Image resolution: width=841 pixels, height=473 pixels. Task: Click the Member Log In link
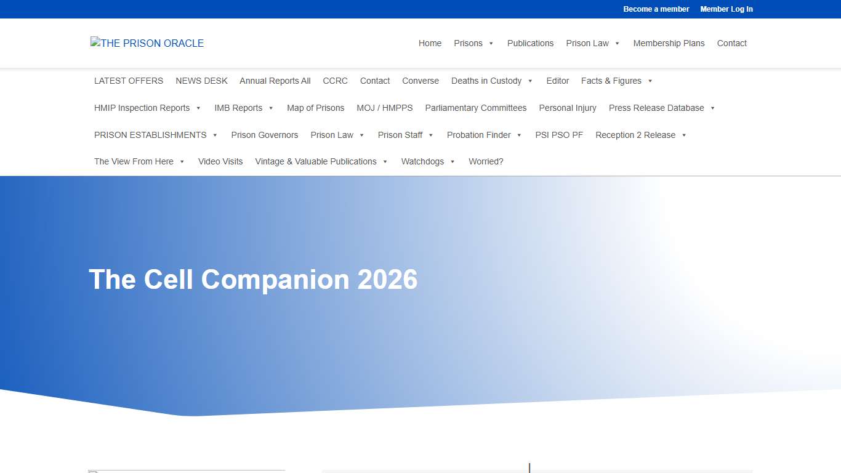(x=726, y=9)
